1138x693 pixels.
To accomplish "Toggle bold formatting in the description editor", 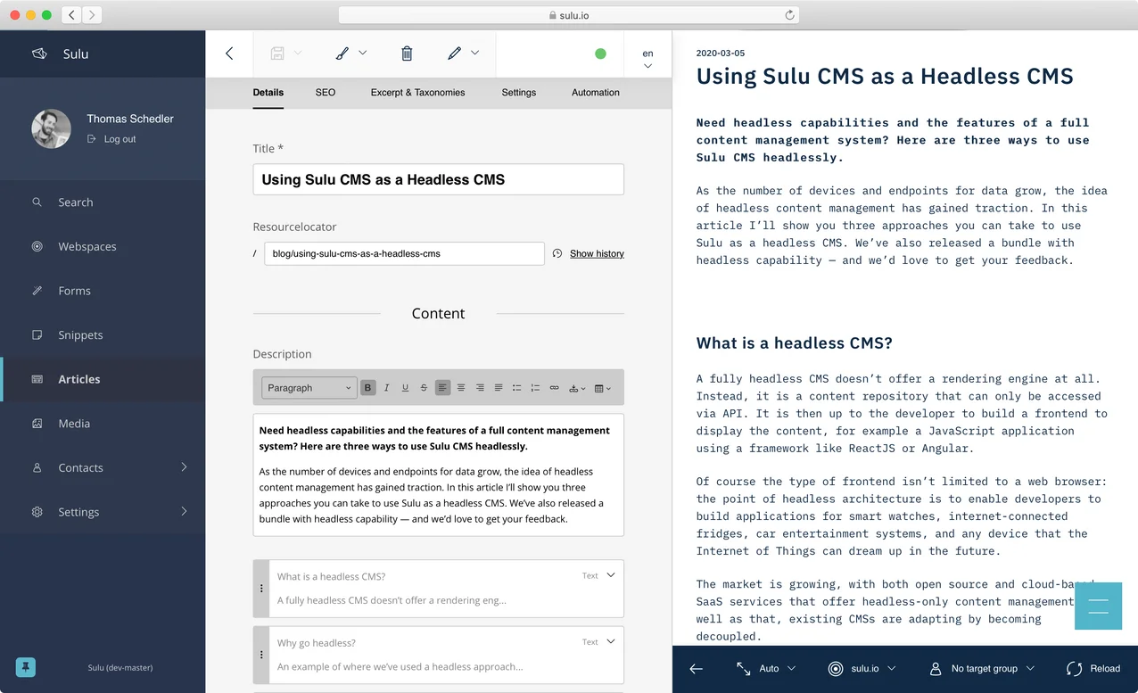I will [367, 388].
